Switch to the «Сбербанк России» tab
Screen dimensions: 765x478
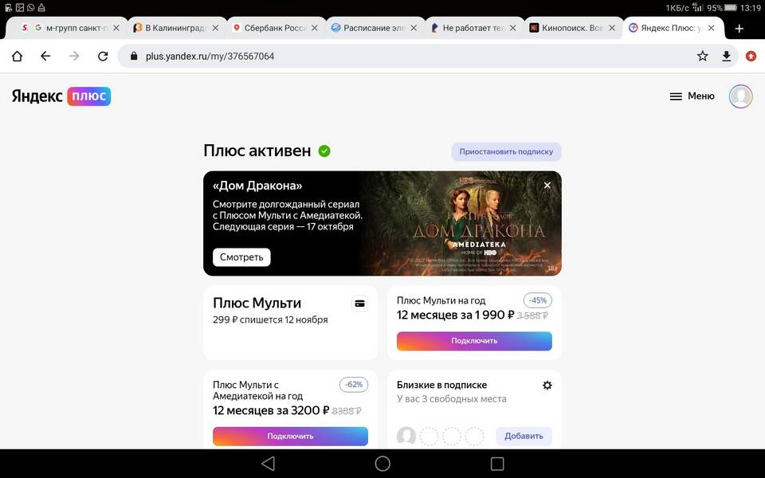[x=275, y=29]
